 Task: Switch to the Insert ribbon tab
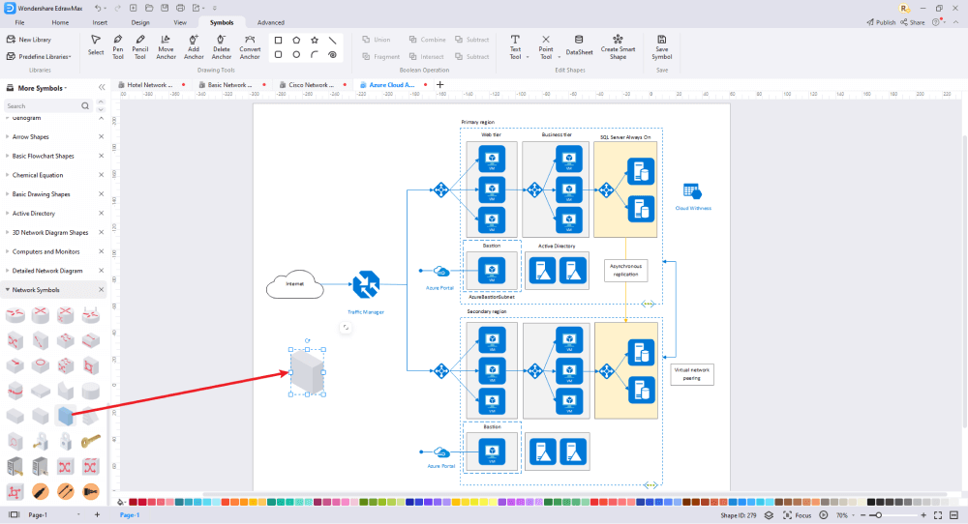click(100, 22)
